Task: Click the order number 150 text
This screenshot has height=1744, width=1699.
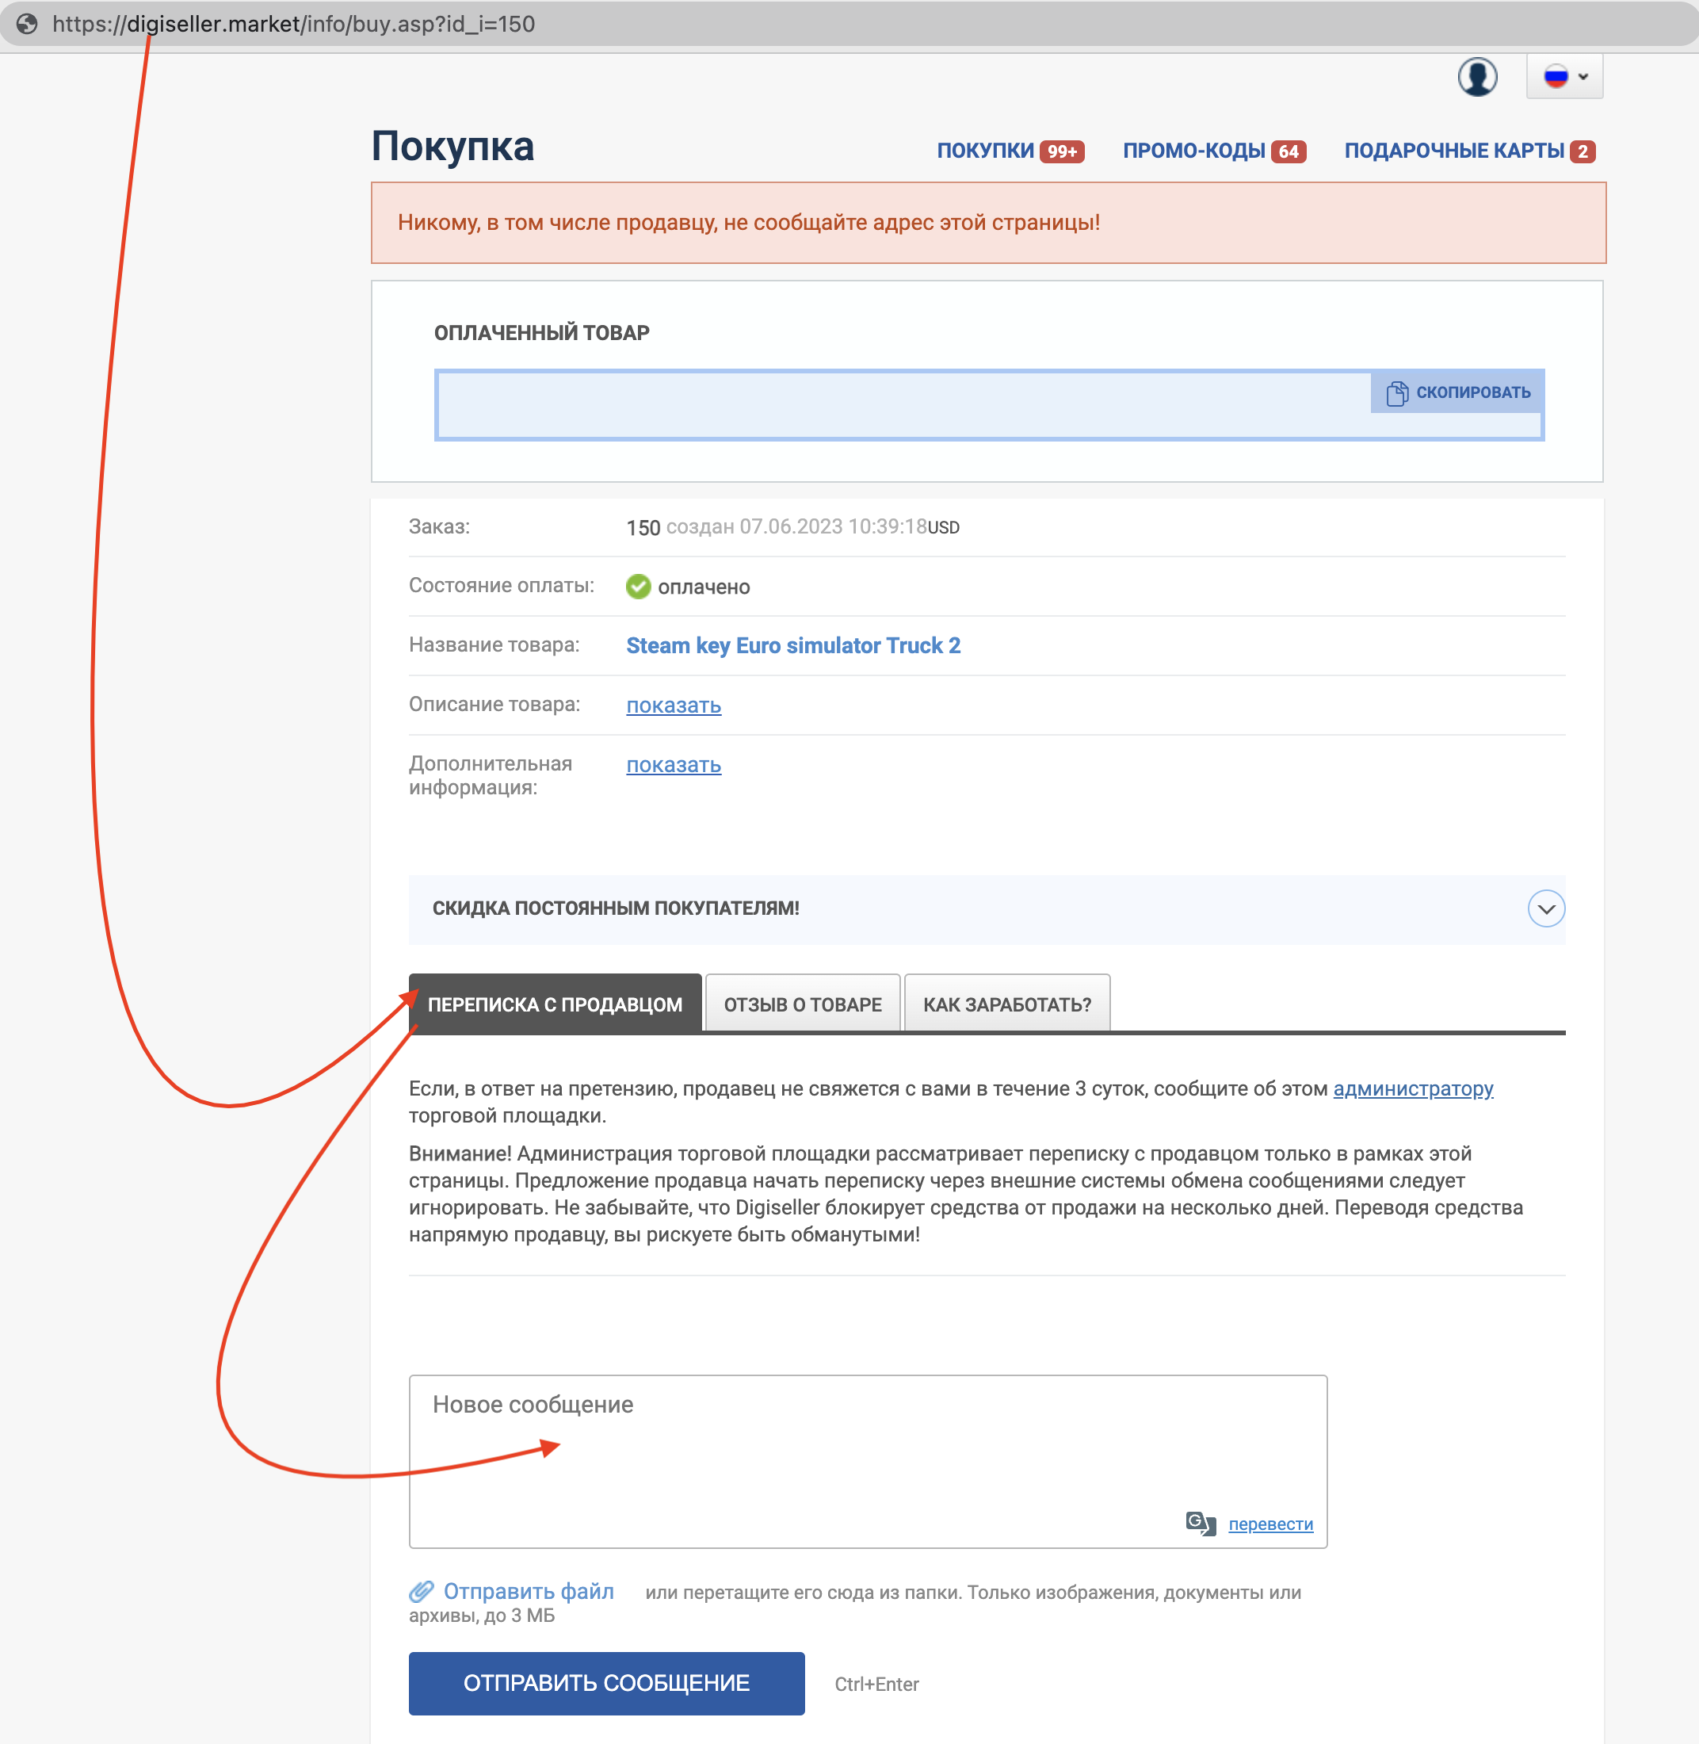Action: pos(643,527)
